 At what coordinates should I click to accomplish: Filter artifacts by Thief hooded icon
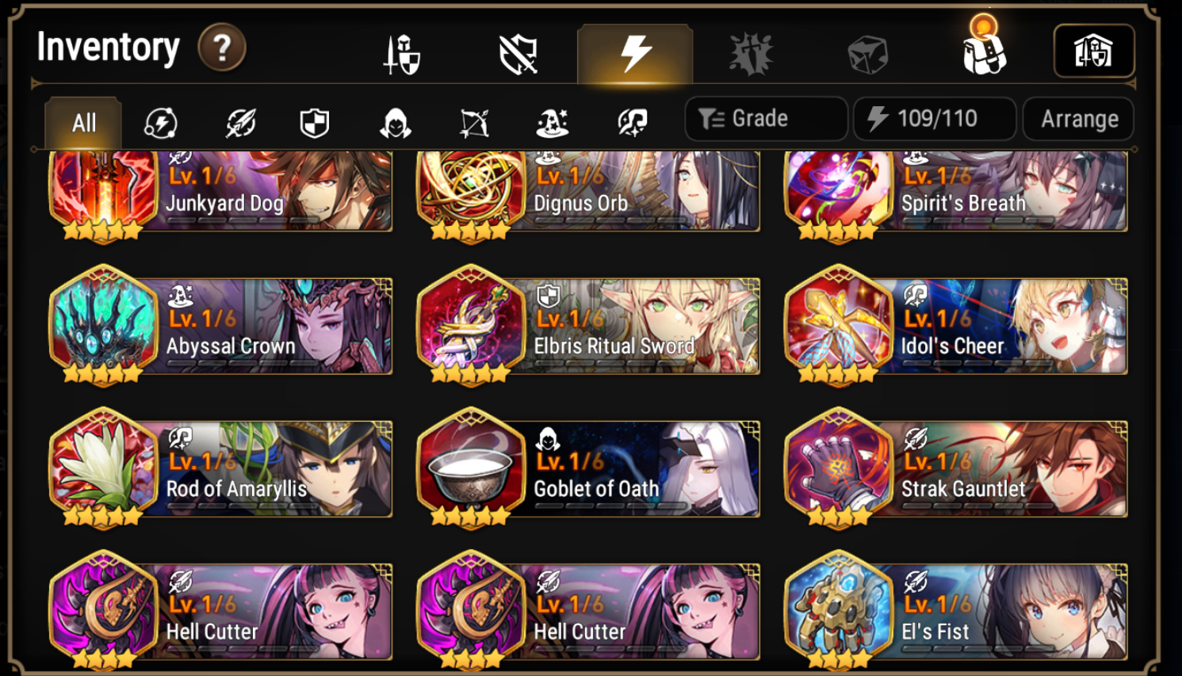click(395, 123)
